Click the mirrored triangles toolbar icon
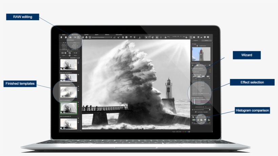The height and width of the screenshot is (156, 278). pos(157,37)
